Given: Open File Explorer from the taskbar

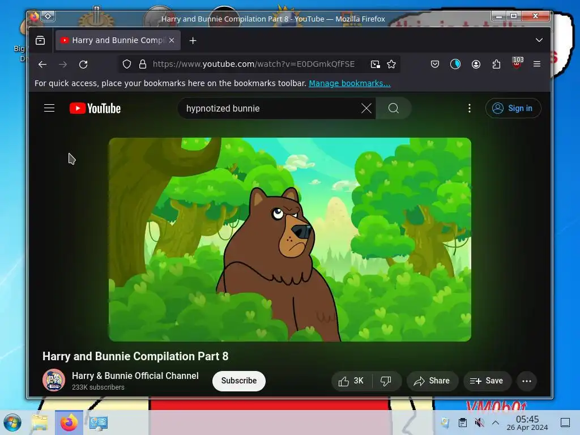Looking at the screenshot, I should (x=40, y=423).
